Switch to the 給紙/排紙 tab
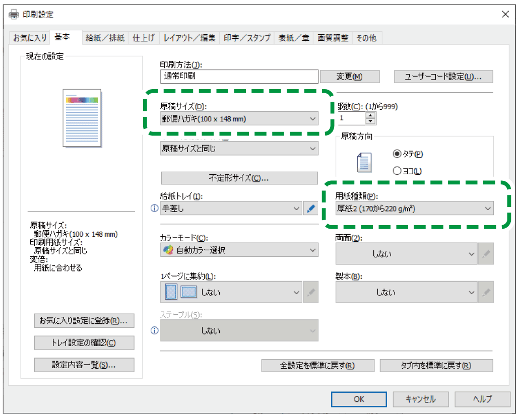 (x=105, y=38)
